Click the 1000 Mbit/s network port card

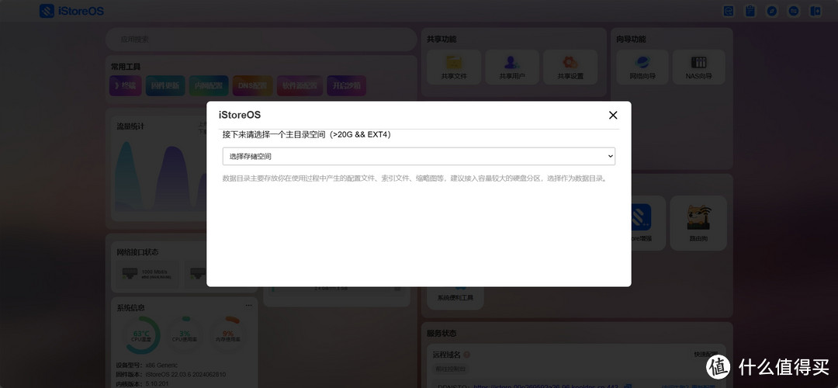(x=147, y=274)
